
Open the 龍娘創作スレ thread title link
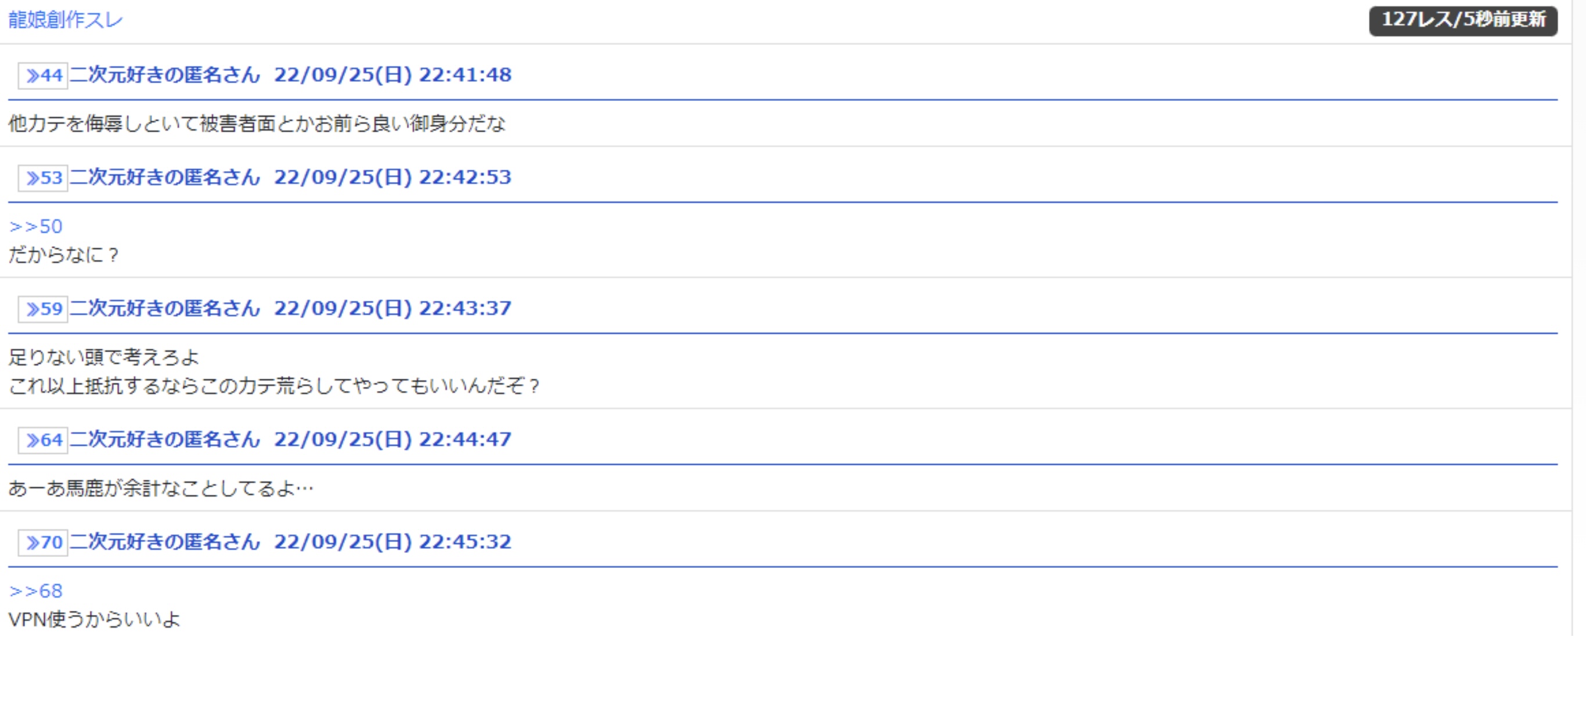[65, 20]
